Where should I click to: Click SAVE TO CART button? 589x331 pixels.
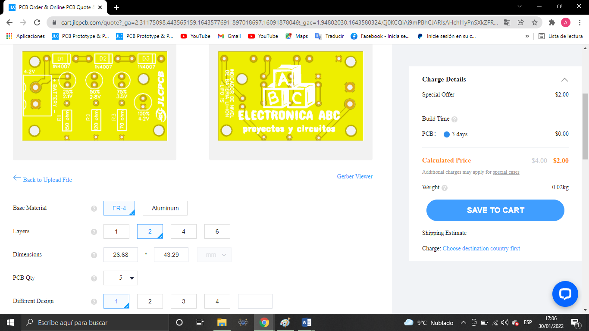495,210
